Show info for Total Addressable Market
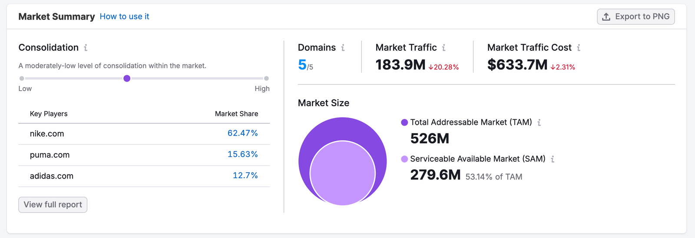This screenshot has height=238, width=695. click(x=539, y=123)
